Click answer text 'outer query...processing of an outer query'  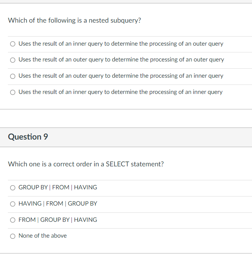[x=121, y=60]
